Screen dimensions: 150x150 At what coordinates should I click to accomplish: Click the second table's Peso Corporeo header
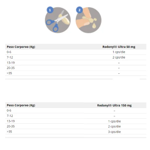tap(21, 105)
